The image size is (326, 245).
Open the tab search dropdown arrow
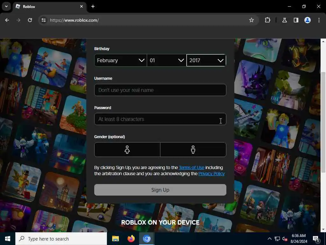pyautogui.click(x=6, y=6)
